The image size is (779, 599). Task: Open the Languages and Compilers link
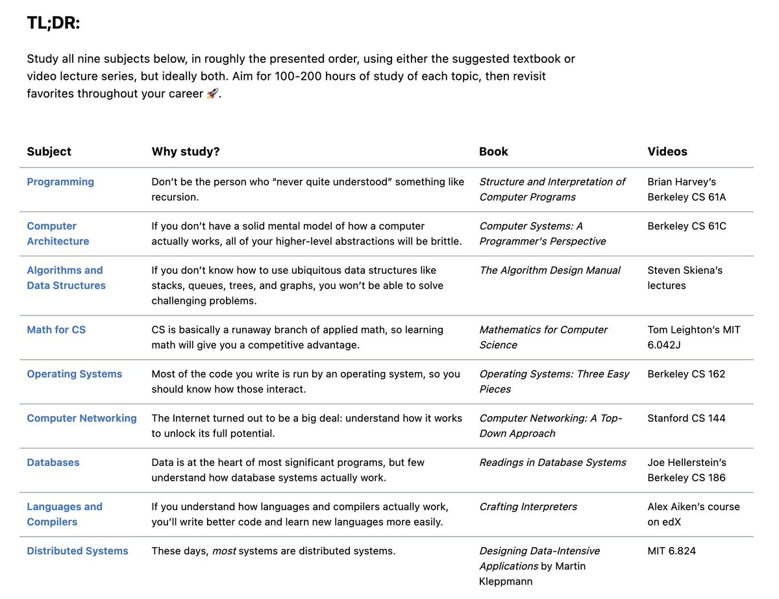[x=64, y=514]
